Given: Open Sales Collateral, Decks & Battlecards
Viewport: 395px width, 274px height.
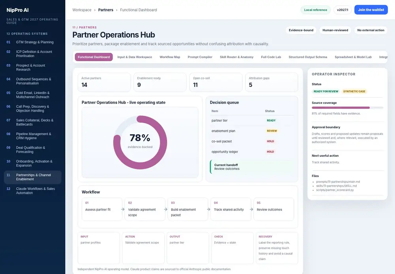Looking at the screenshot, I should click(32, 122).
